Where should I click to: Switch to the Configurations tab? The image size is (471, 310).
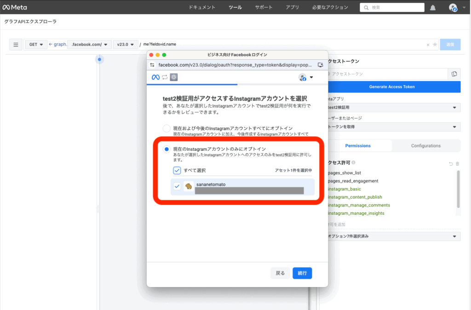coord(426,146)
